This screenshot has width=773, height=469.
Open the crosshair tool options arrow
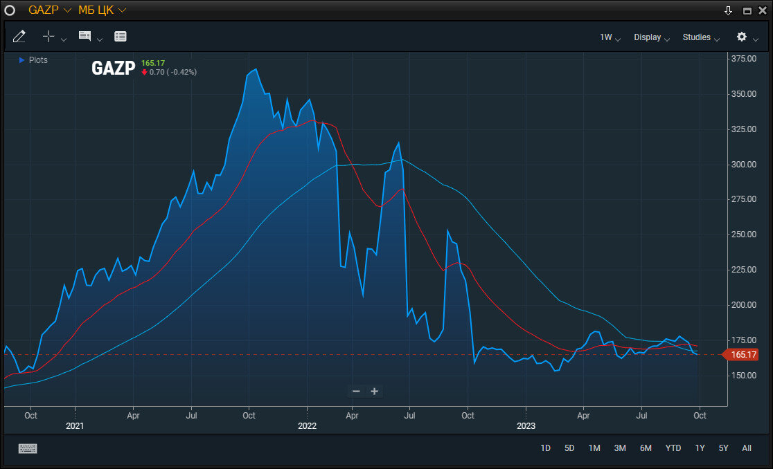pyautogui.click(x=64, y=39)
